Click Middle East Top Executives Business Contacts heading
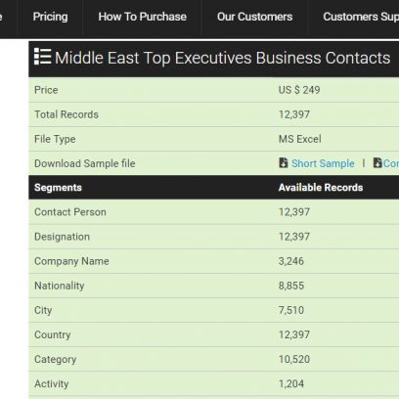399x399 pixels. 222,58
